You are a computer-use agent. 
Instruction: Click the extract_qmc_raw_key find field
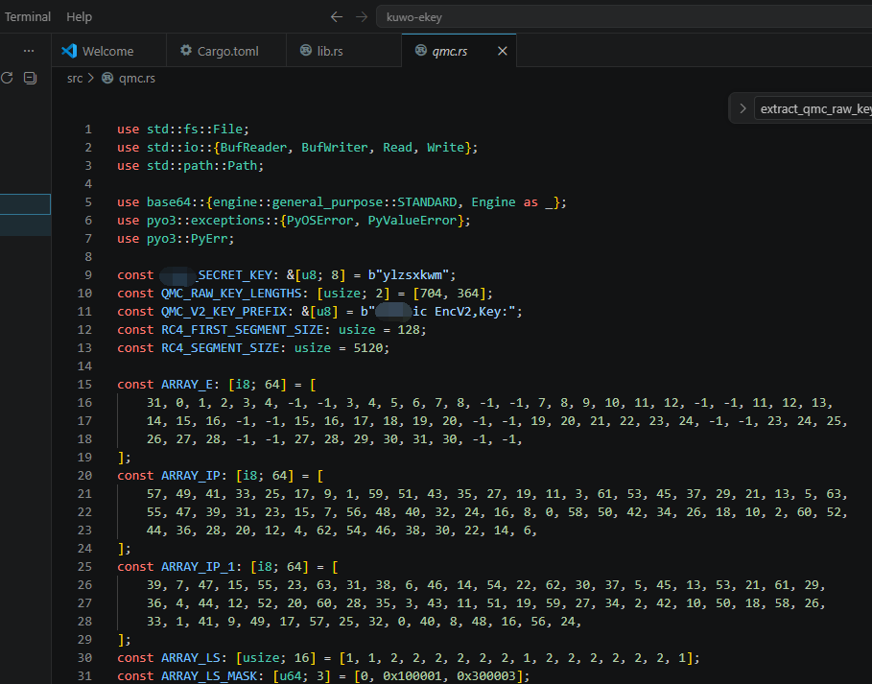click(x=813, y=108)
